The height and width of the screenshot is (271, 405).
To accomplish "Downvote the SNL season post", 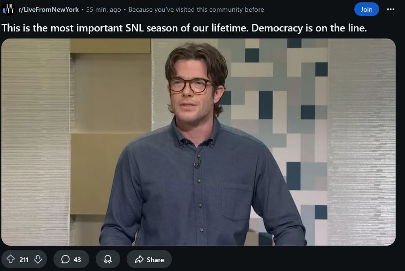I will tap(38, 259).
